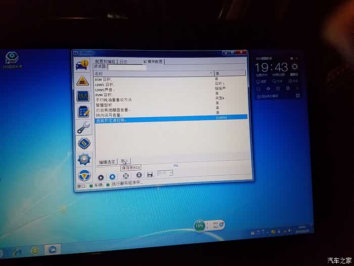Image resolution: width=354 pixels, height=266 pixels.
Task: Open the oscilloscope dashboard section
Action: (83, 96)
